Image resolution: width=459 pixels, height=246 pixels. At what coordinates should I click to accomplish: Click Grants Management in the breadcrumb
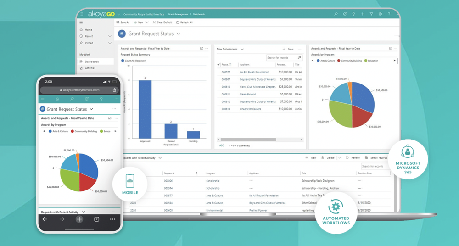pyautogui.click(x=178, y=14)
